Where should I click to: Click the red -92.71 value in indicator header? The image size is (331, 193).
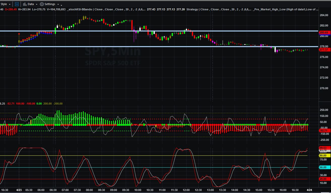pos(11,104)
